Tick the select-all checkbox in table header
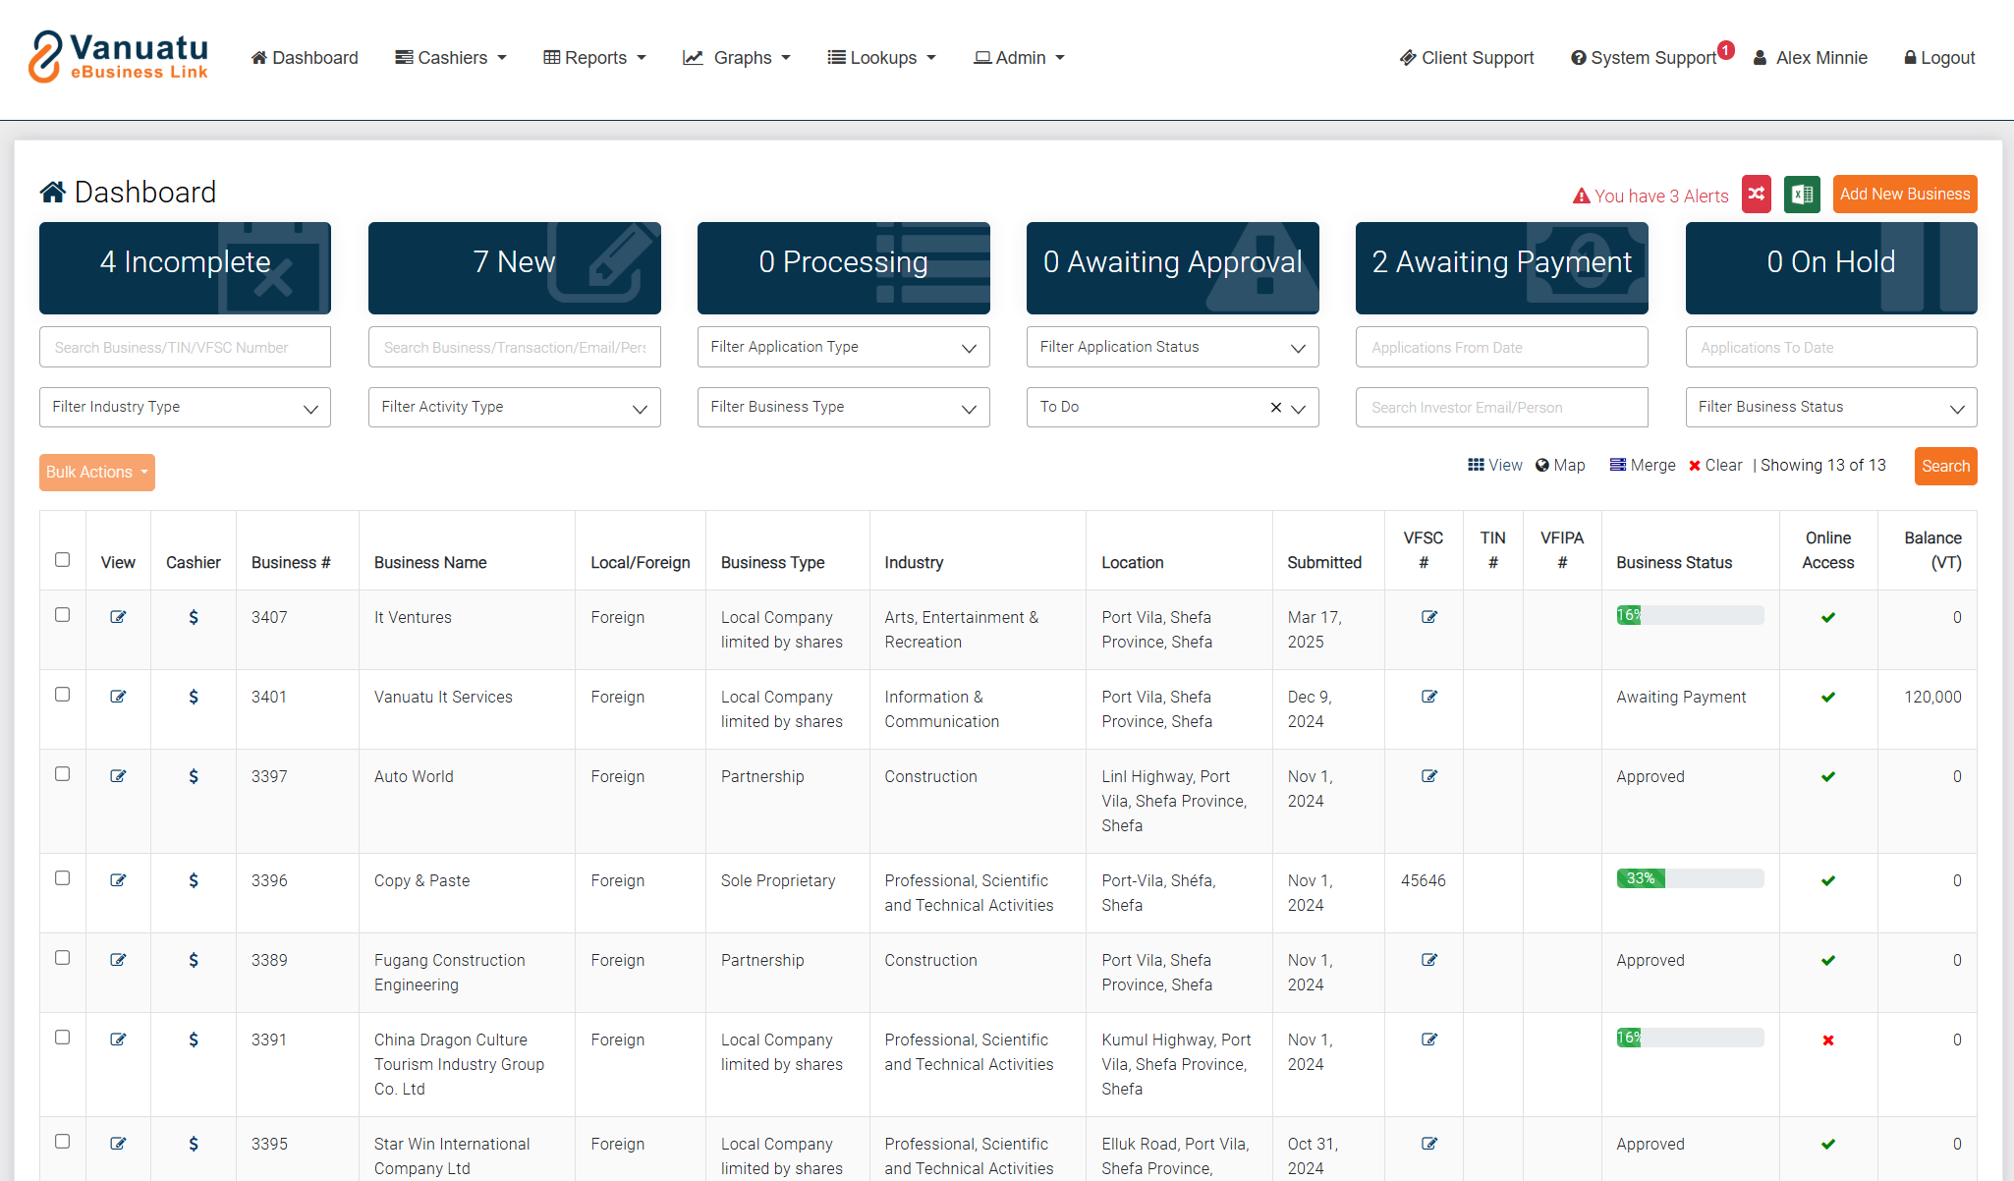This screenshot has height=1181, width=2014. (x=63, y=560)
